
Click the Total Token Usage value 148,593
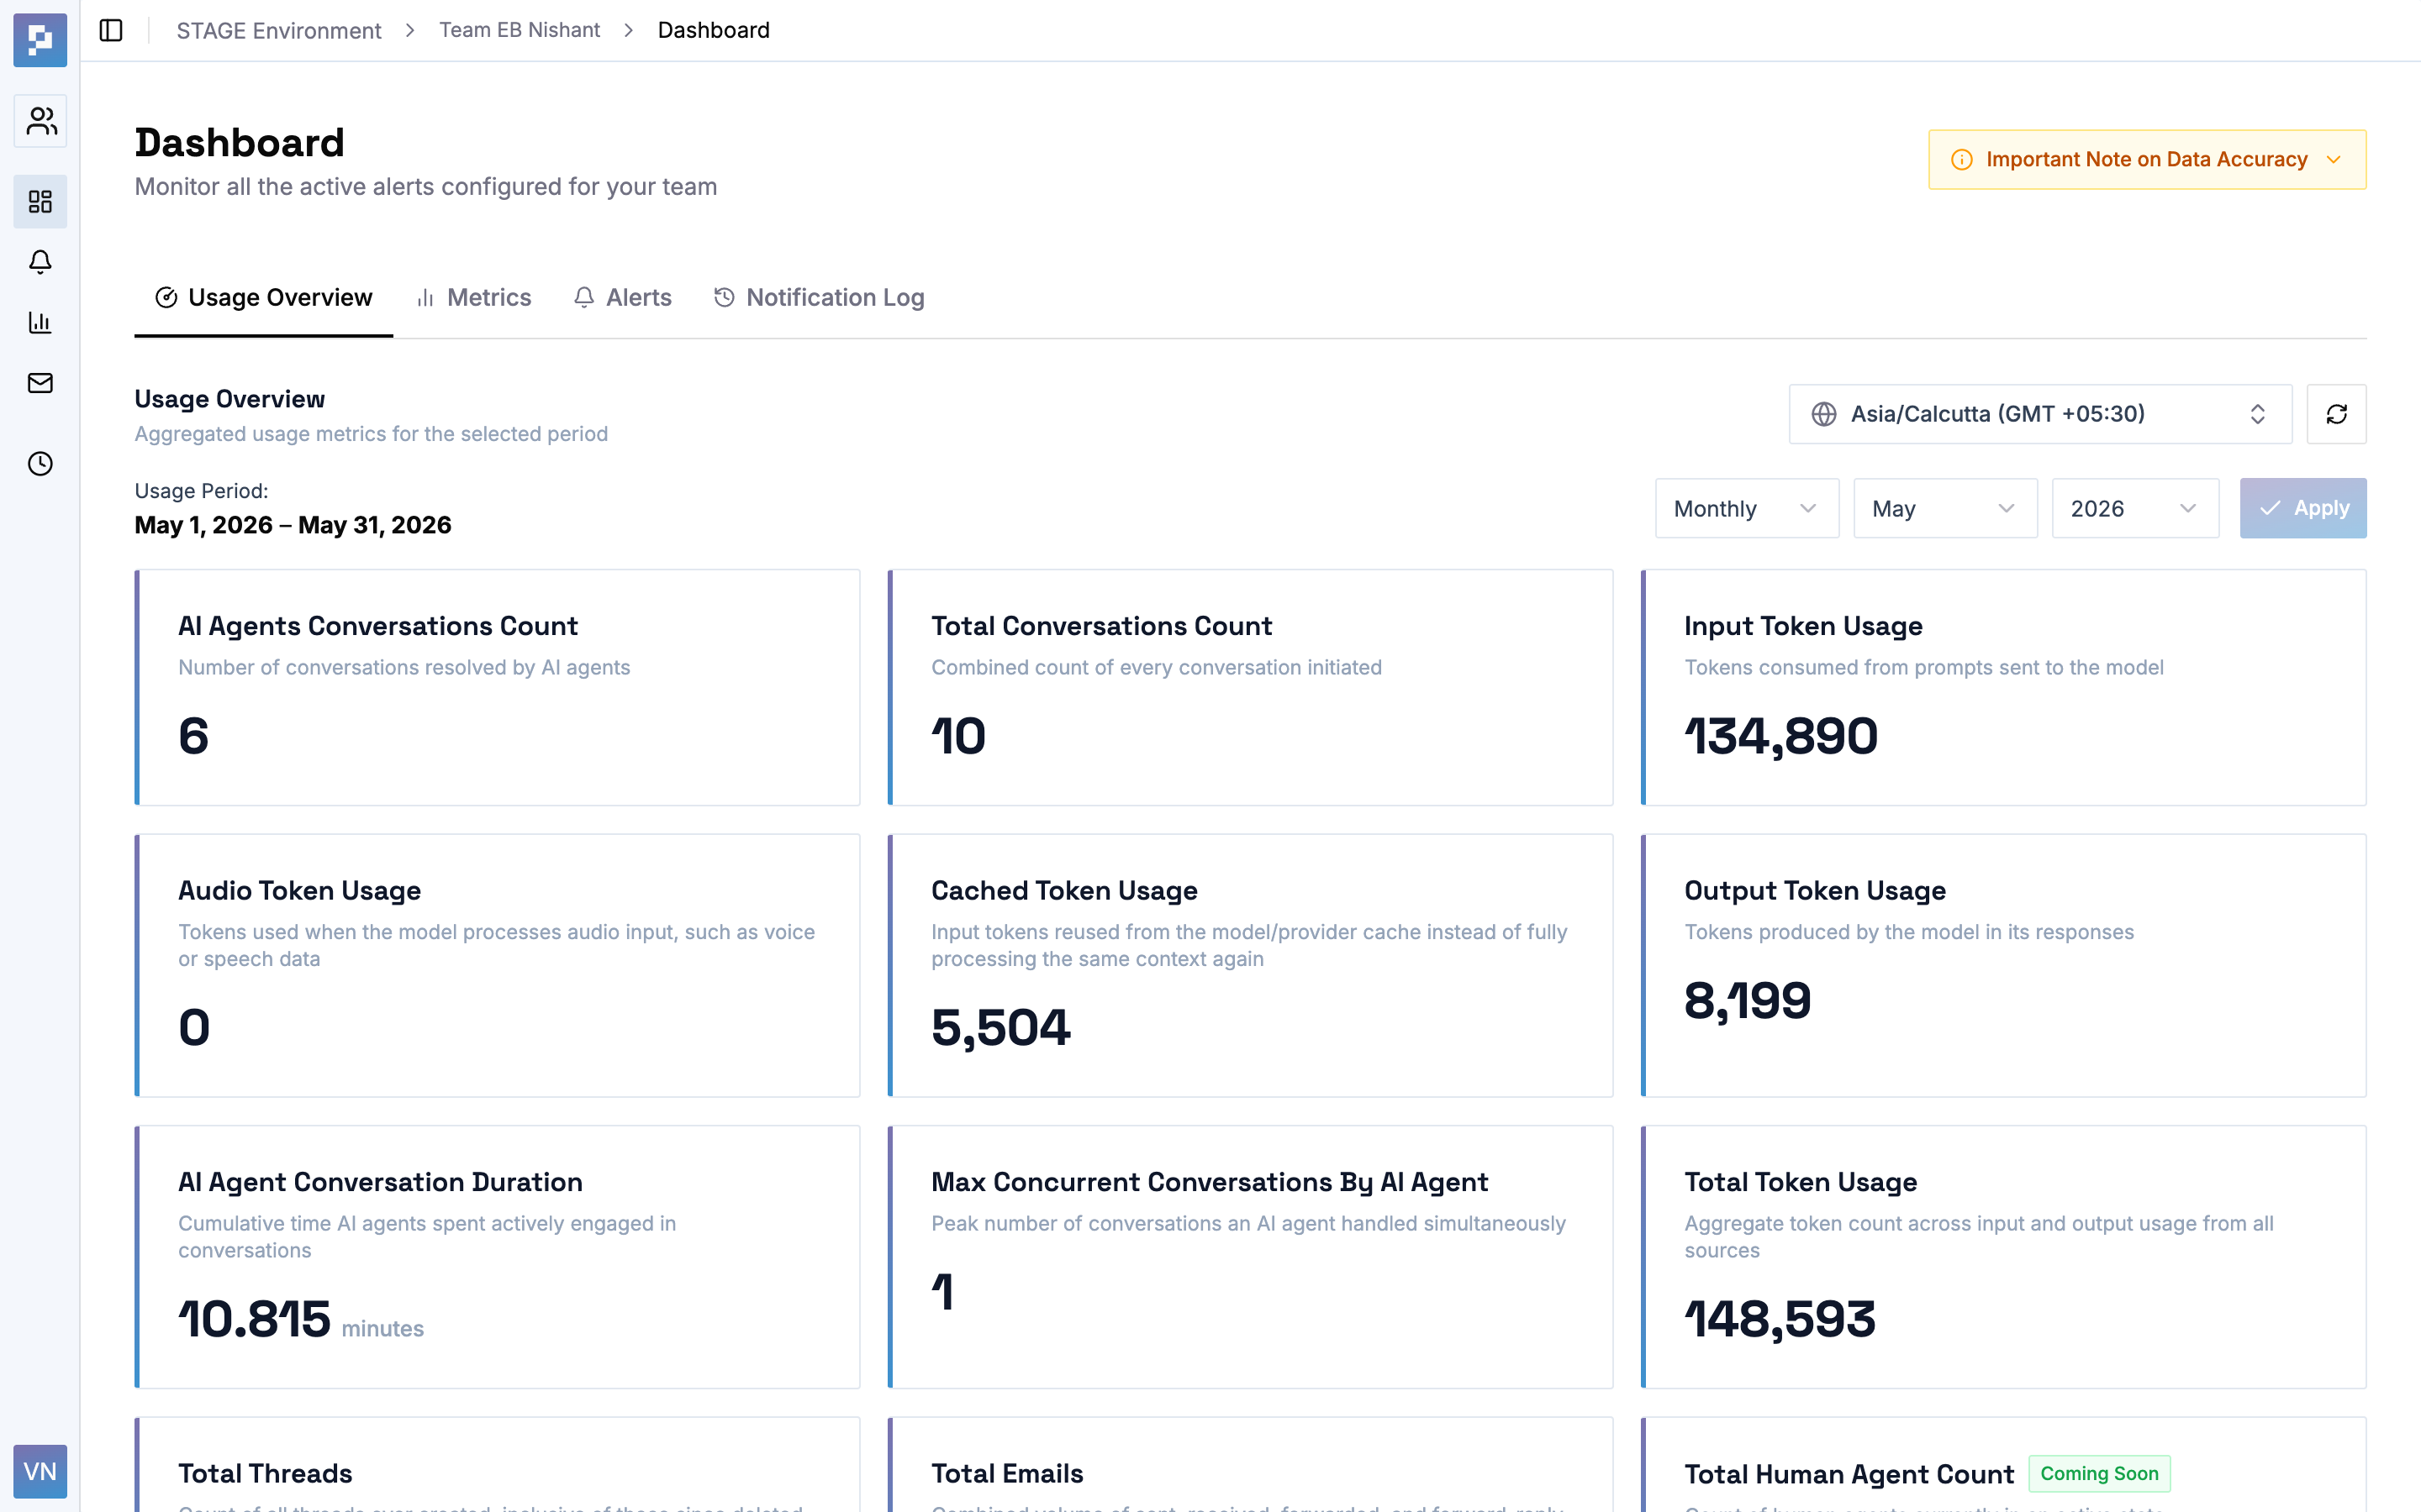(1779, 1319)
